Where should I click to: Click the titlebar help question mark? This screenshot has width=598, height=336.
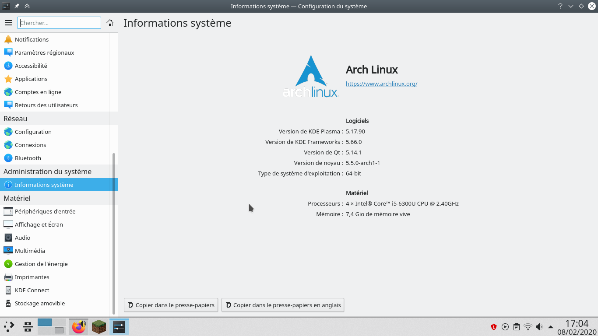coord(560,6)
